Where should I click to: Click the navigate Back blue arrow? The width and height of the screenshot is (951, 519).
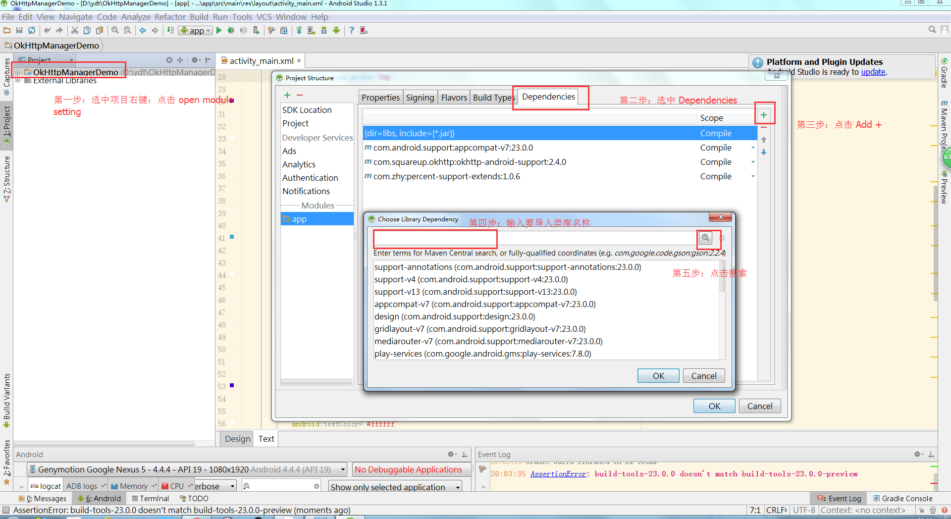tap(143, 30)
